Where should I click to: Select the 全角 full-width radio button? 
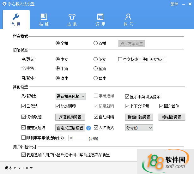(96, 69)
